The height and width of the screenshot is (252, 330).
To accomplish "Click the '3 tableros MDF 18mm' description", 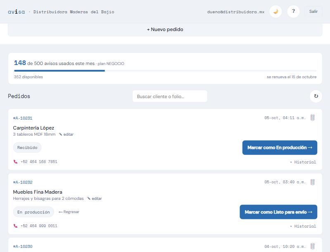I will [34, 134].
